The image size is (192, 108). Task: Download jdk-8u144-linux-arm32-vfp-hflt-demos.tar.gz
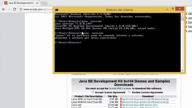point(145,99)
